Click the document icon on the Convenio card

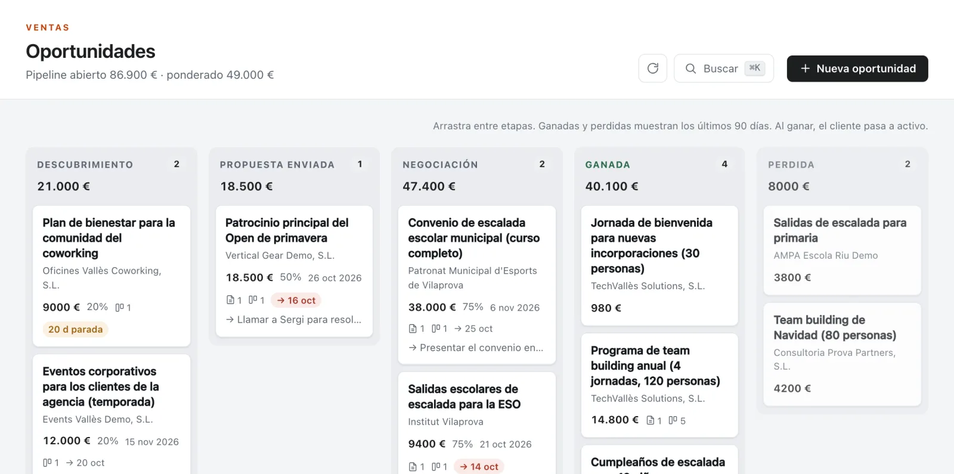point(413,329)
